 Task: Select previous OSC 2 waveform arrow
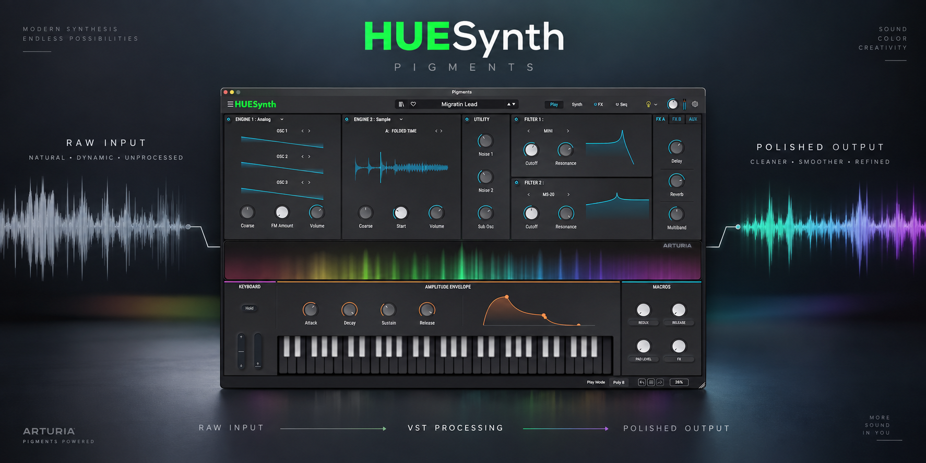pos(302,157)
